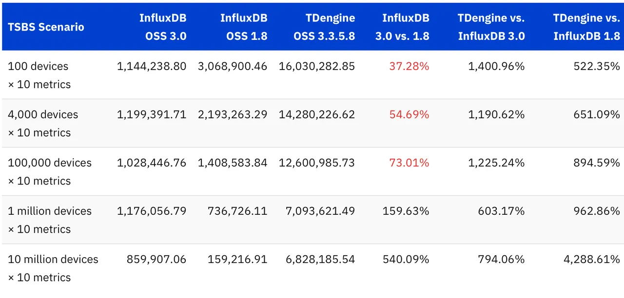Select the 100,000 devices scenario cell
This screenshot has height=298, width=624.
50,171
